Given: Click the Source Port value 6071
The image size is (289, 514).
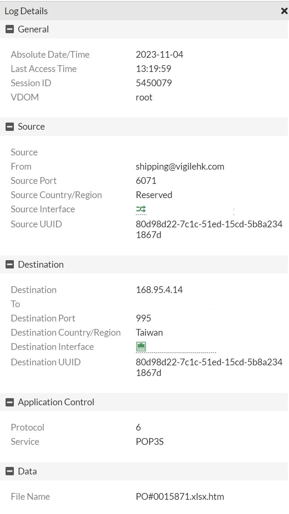Looking at the screenshot, I should coord(146,181).
